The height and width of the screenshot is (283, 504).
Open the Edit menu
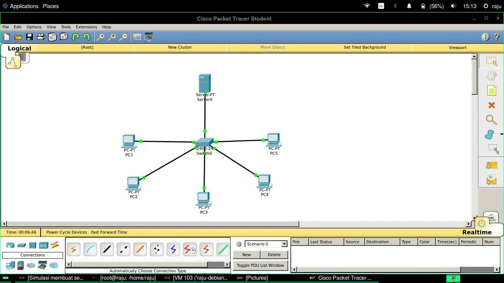[17, 27]
